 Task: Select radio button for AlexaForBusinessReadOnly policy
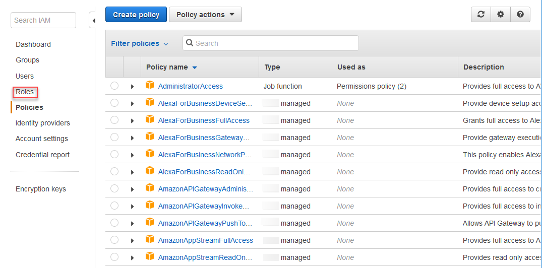tap(114, 172)
